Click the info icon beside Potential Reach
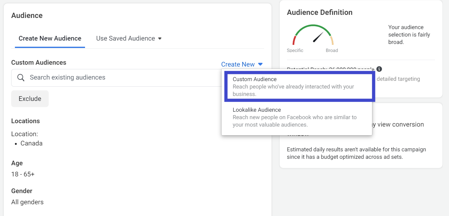 coord(379,69)
